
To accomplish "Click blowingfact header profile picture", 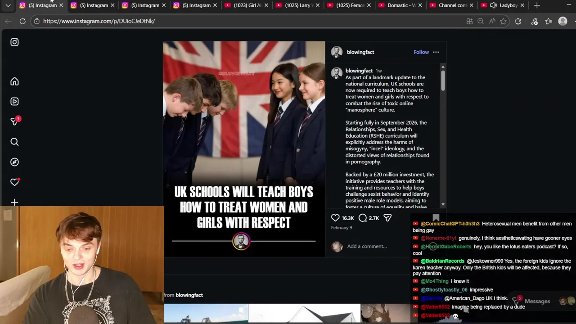I will [337, 52].
